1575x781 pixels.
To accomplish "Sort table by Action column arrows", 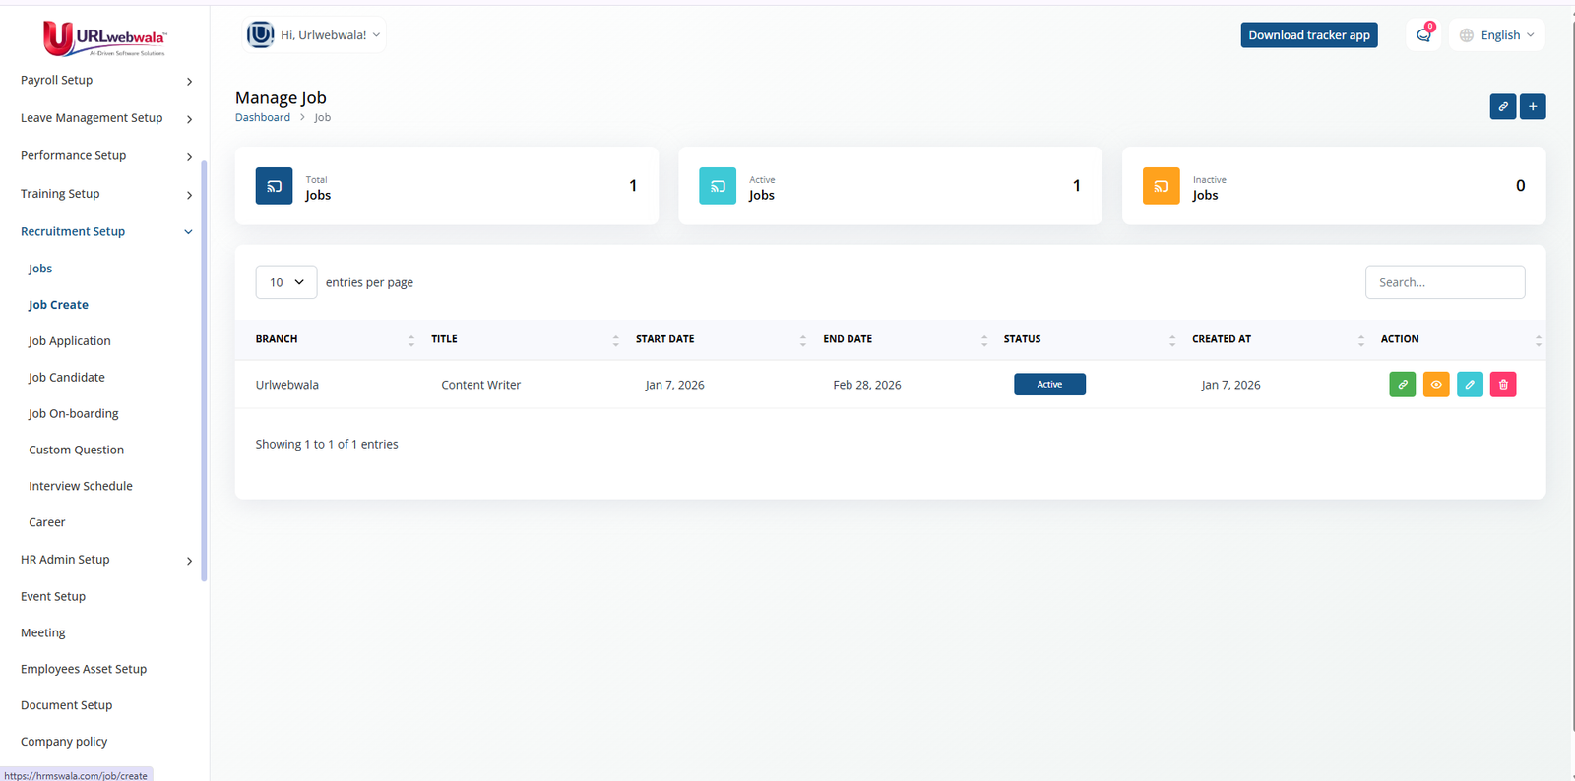I will pyautogui.click(x=1539, y=340).
